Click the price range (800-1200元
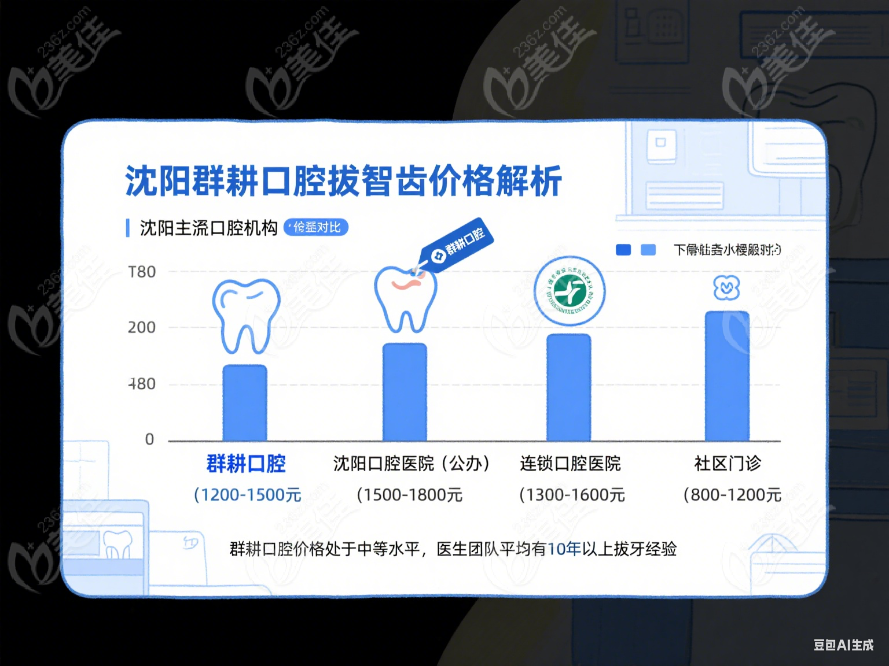Screen dimensions: 889x666 (732, 495)
